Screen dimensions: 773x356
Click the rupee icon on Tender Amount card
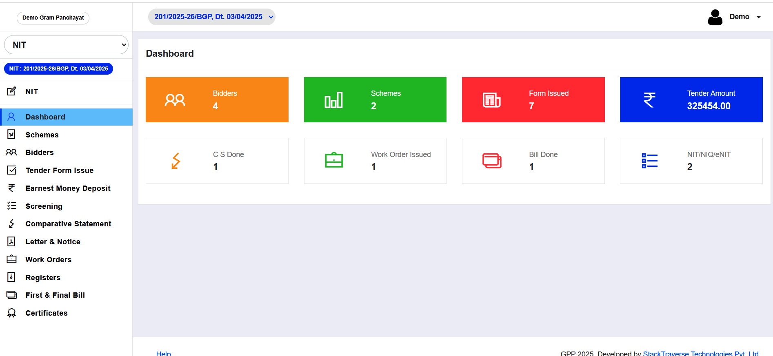[649, 100]
